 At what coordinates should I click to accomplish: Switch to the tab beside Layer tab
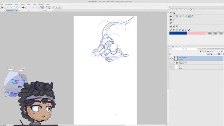(184, 47)
